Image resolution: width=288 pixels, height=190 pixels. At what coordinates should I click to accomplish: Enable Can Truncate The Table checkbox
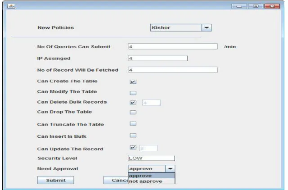pos(133,123)
